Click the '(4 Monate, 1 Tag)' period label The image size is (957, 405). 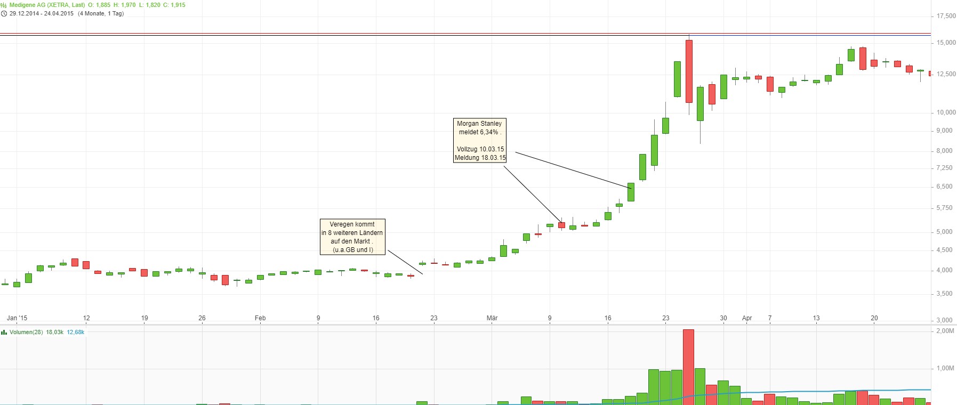pyautogui.click(x=101, y=13)
